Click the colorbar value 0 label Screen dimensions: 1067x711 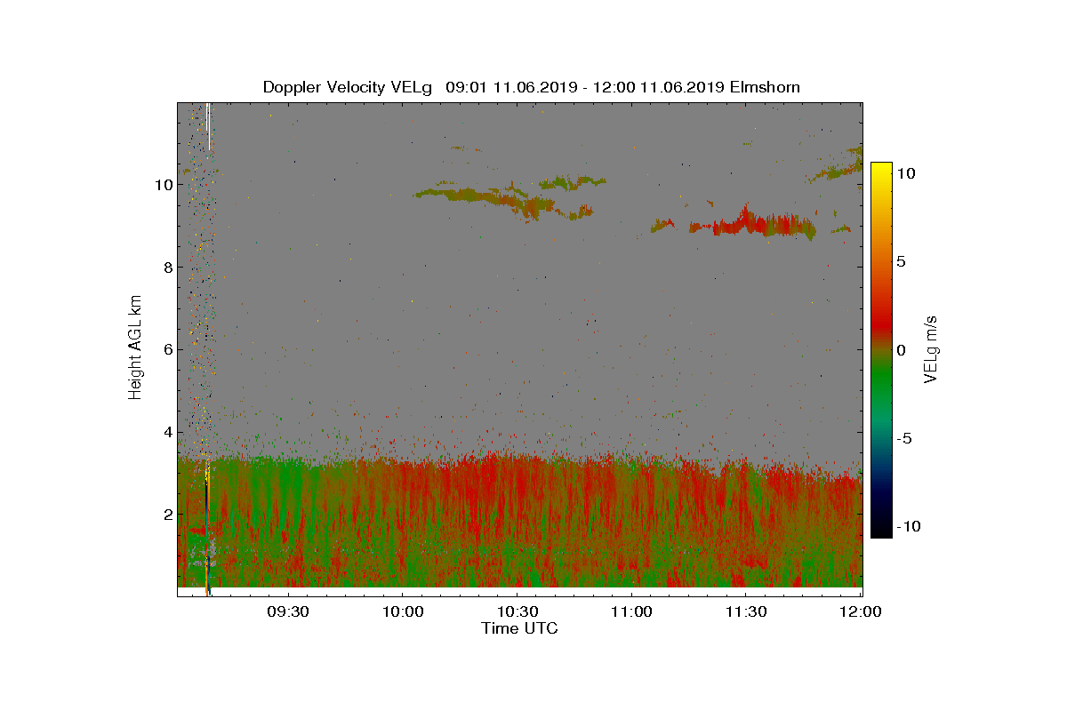[x=901, y=350]
